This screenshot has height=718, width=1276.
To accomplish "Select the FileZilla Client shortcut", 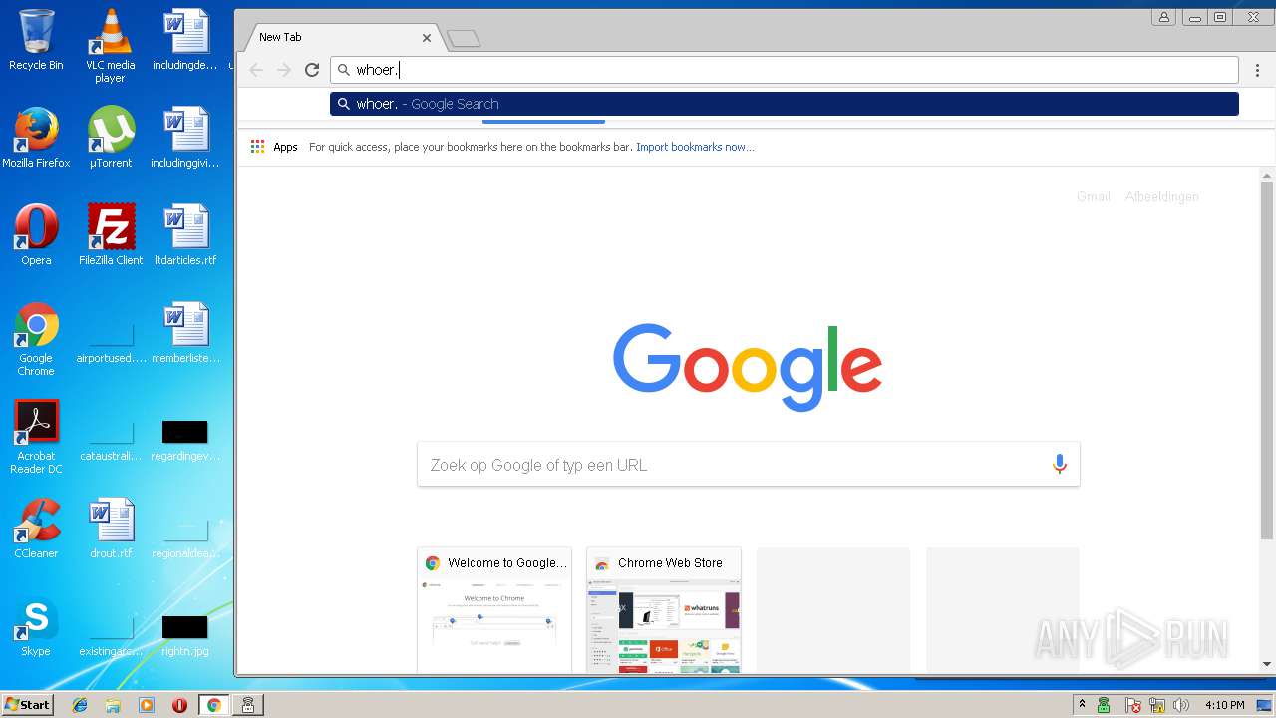I will [111, 235].
